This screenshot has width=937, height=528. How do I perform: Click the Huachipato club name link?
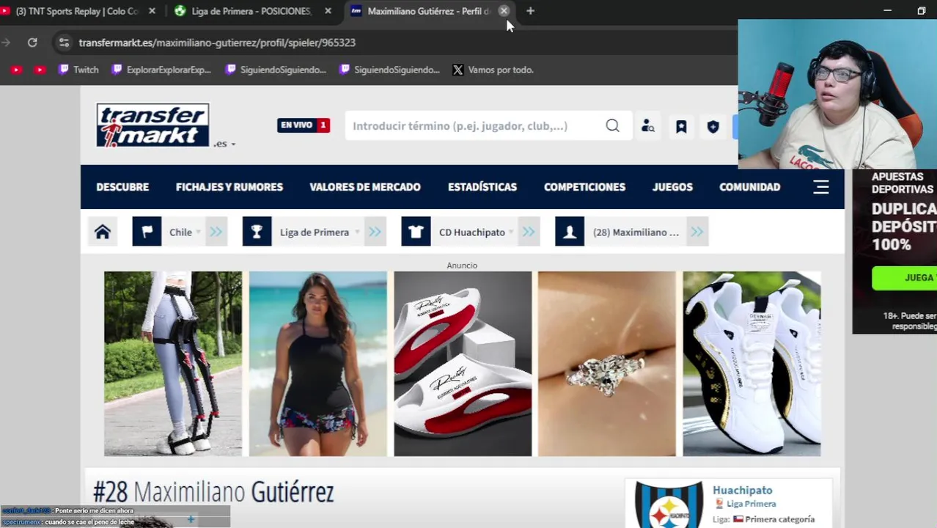(x=742, y=490)
